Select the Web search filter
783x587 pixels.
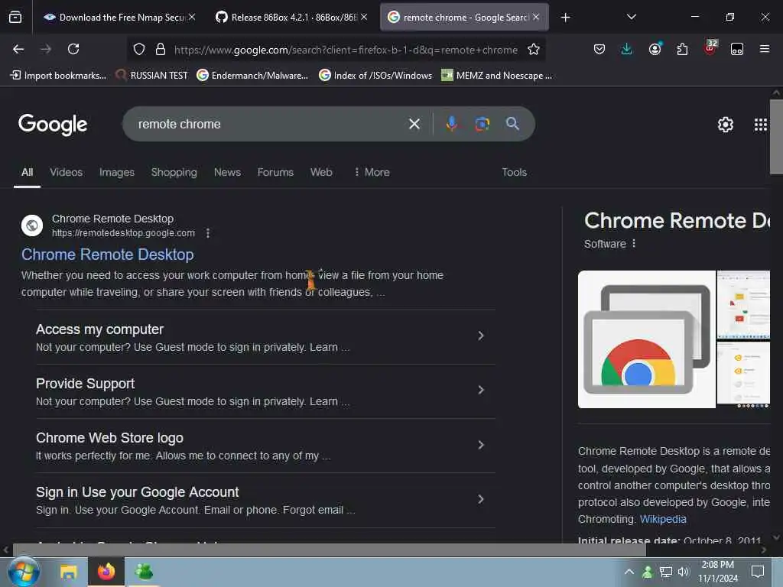[x=321, y=172]
